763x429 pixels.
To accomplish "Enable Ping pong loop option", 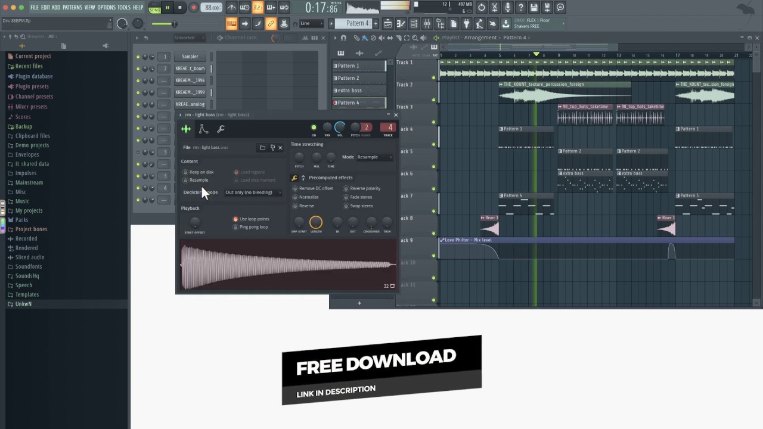I will pyautogui.click(x=250, y=227).
